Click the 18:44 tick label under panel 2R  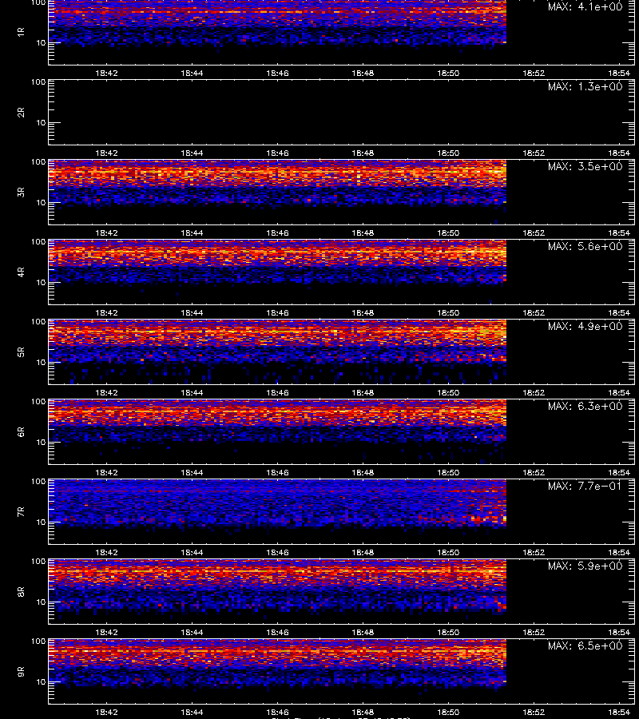click(192, 153)
